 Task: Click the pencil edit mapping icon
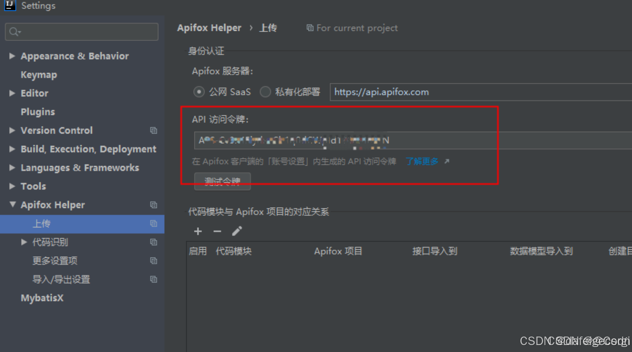pos(237,231)
